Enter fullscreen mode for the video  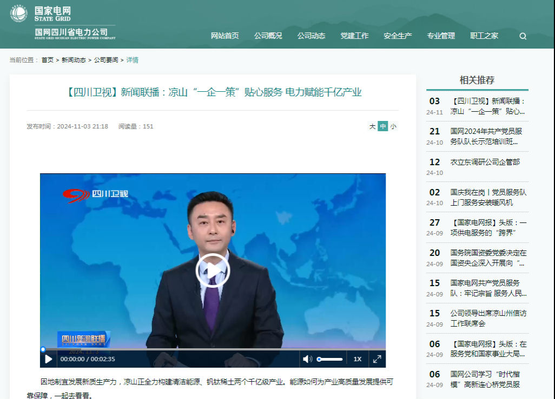pos(377,359)
